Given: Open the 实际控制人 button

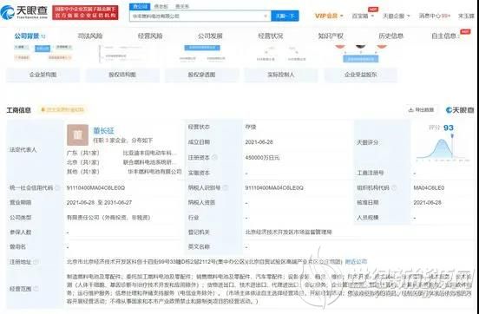Looking at the screenshot, I should tap(281, 75).
